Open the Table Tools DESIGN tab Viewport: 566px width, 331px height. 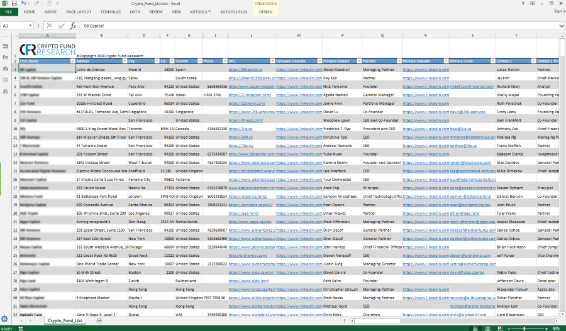265,12
